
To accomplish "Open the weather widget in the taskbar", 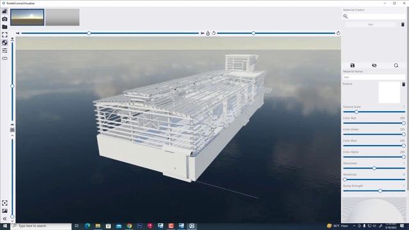I will point(337,226).
